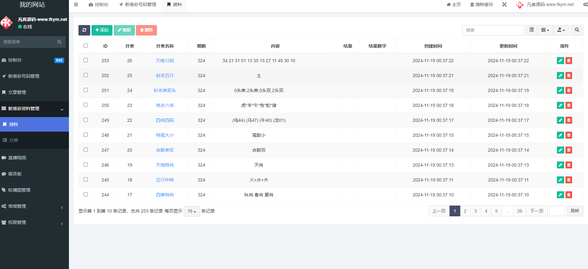588x269 pixels.
Task: Click the 编辑 toolbar button
Action: coord(124,30)
